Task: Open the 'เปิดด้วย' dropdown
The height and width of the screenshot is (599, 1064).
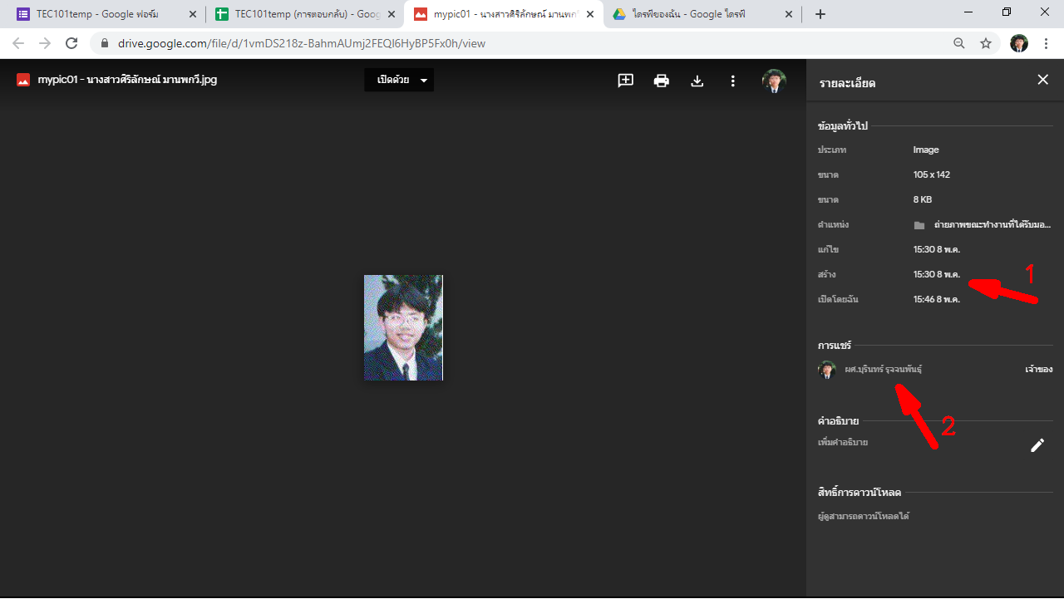Action: tap(399, 81)
